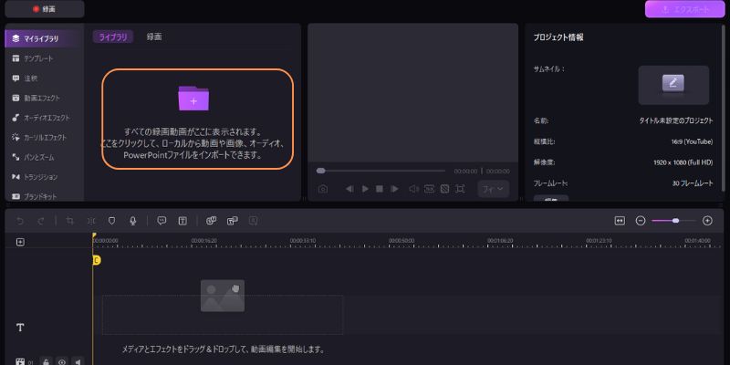730x365 pixels.
Task: Take a snapshot with the camera icon
Action: 323,189
